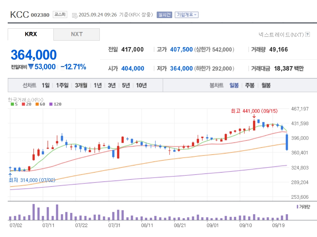Click the KCC stock name heading
This screenshot has width=317, height=237.
click(x=20, y=15)
